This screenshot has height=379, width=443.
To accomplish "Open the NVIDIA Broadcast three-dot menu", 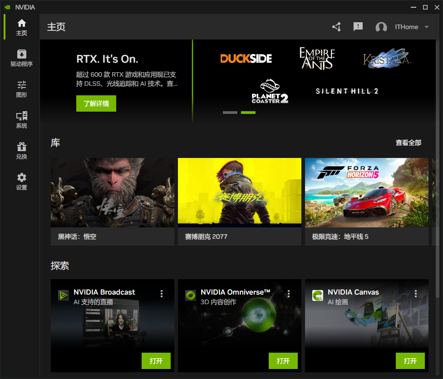I will click(x=161, y=294).
